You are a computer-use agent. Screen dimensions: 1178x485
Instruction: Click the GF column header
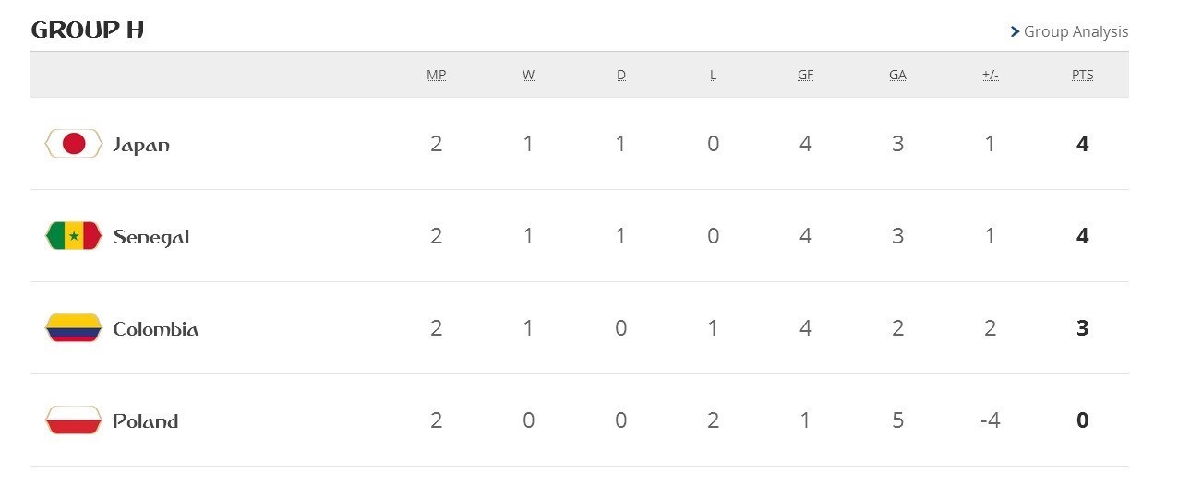coord(805,75)
